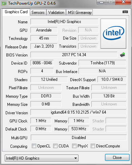Click the Bandwidth Unknown field
Image resolution: width=132 pixels, height=165 pixels.
(109, 104)
